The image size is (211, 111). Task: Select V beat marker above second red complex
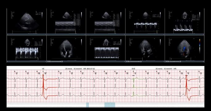point(186,71)
